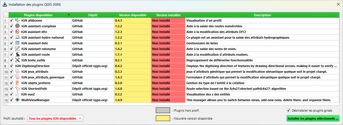Viewport: 343px width, 125px height.
Task: Uncheck the IGN altibonne plugin checkbox
Action: tap(11, 20)
